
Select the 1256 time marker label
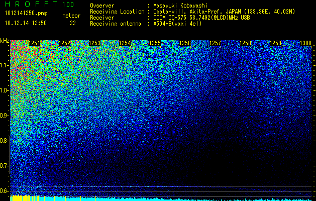pyautogui.click(x=185, y=43)
